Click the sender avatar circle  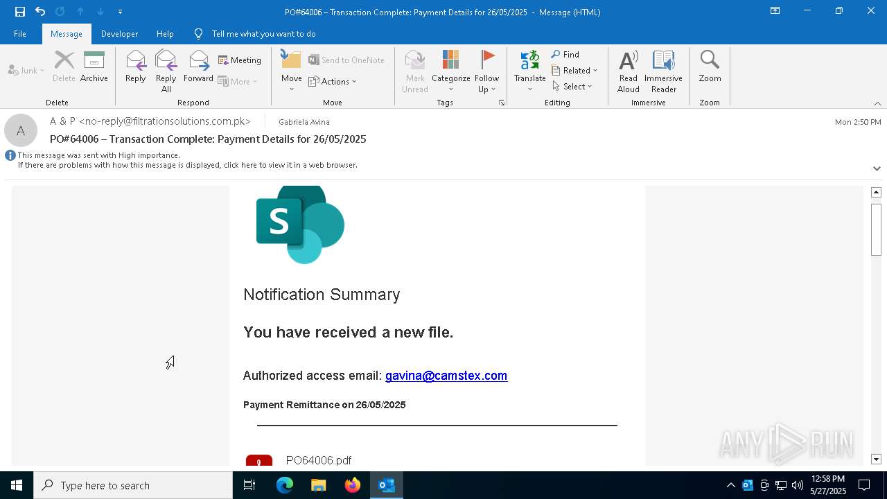21,130
